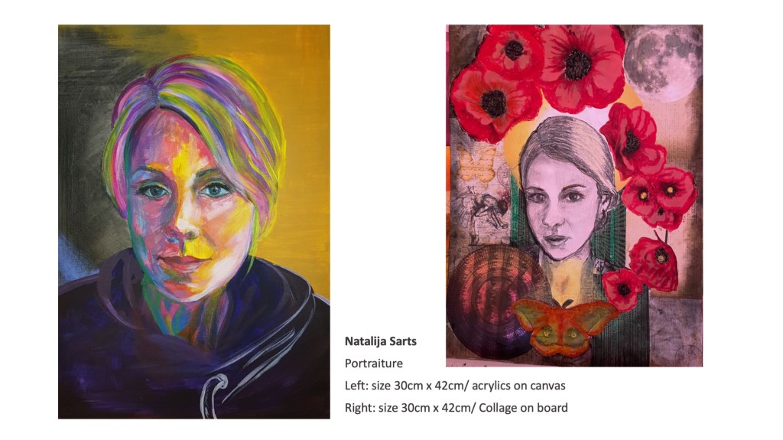Click the 'Collage on board' text
The width and height of the screenshot is (783, 440).
tap(523, 408)
